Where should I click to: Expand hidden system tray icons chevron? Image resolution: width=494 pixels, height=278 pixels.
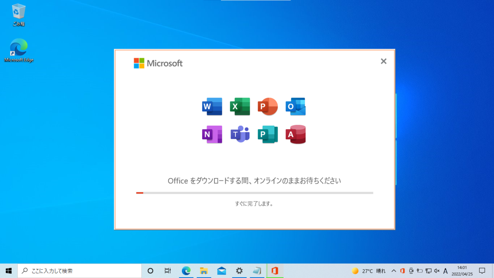pos(394,271)
